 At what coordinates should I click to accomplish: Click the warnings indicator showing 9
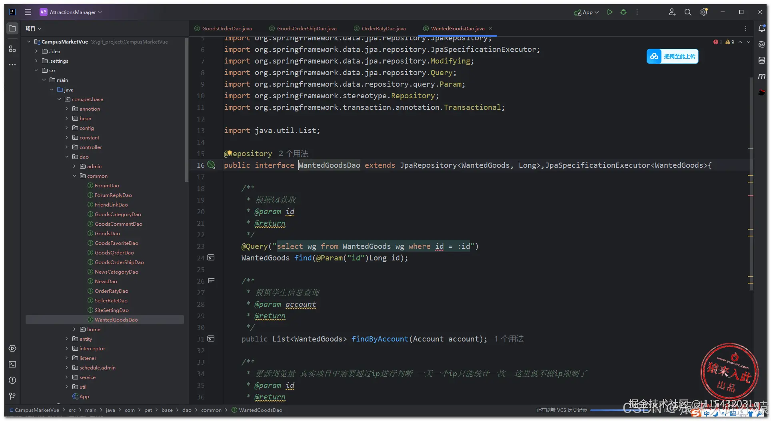pyautogui.click(x=730, y=42)
